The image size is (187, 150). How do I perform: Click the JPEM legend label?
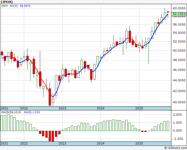point(4,6)
